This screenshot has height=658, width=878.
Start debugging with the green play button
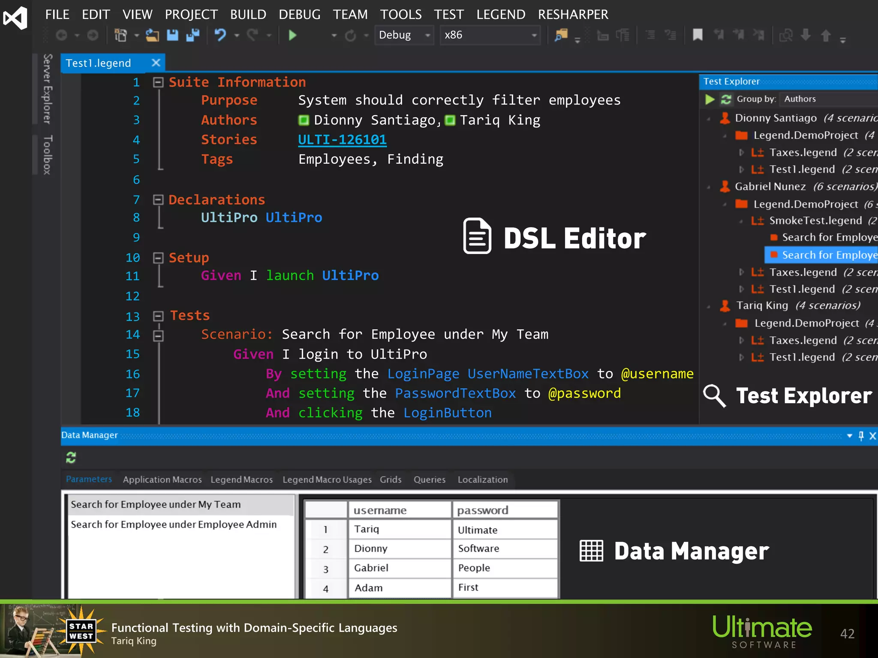tap(293, 35)
